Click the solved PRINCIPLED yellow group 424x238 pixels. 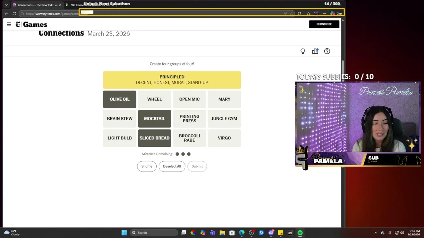click(x=172, y=80)
